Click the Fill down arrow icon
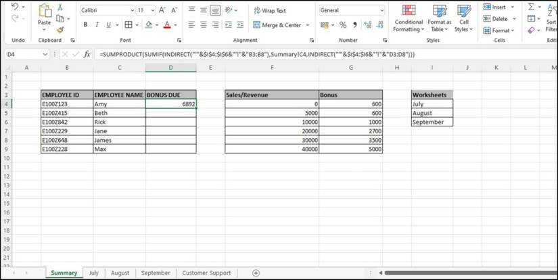558x280 pixels. (x=532, y=18)
